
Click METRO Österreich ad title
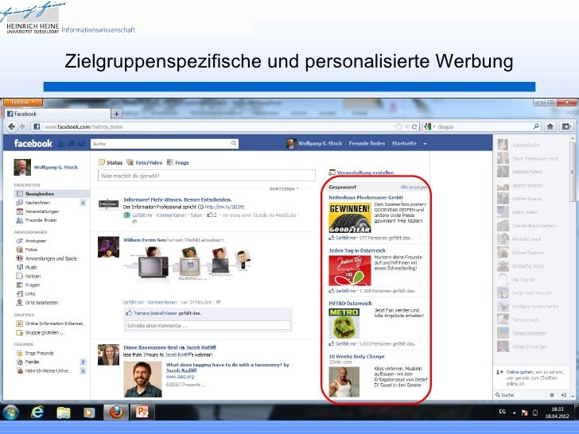pyautogui.click(x=350, y=304)
